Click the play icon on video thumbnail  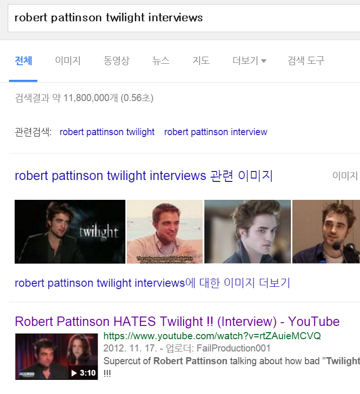pyautogui.click(x=74, y=373)
